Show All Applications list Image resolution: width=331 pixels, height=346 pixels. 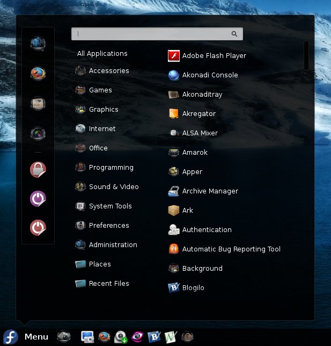tap(102, 54)
